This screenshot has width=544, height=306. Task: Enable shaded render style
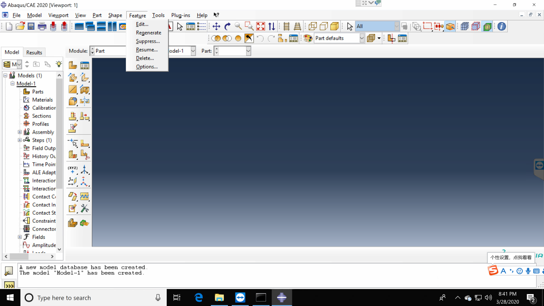334,26
